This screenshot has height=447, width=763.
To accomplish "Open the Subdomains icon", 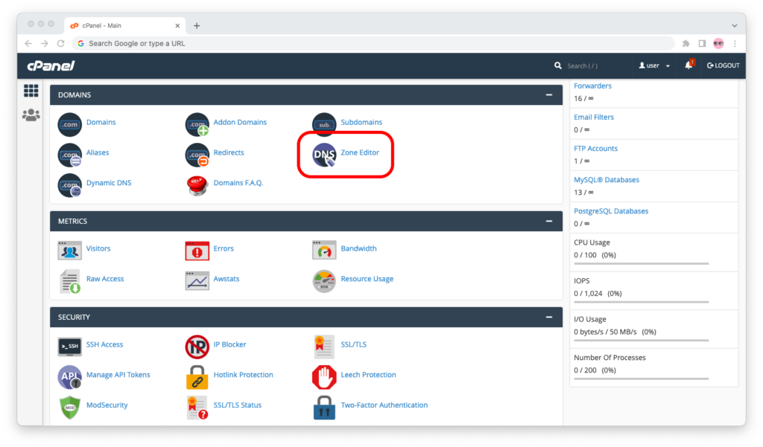I will (x=324, y=124).
